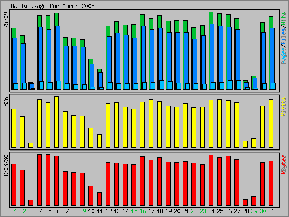This screenshot has height=217, width=289.
Task: Click day 7 label on x-axis
Action: coord(67,211)
